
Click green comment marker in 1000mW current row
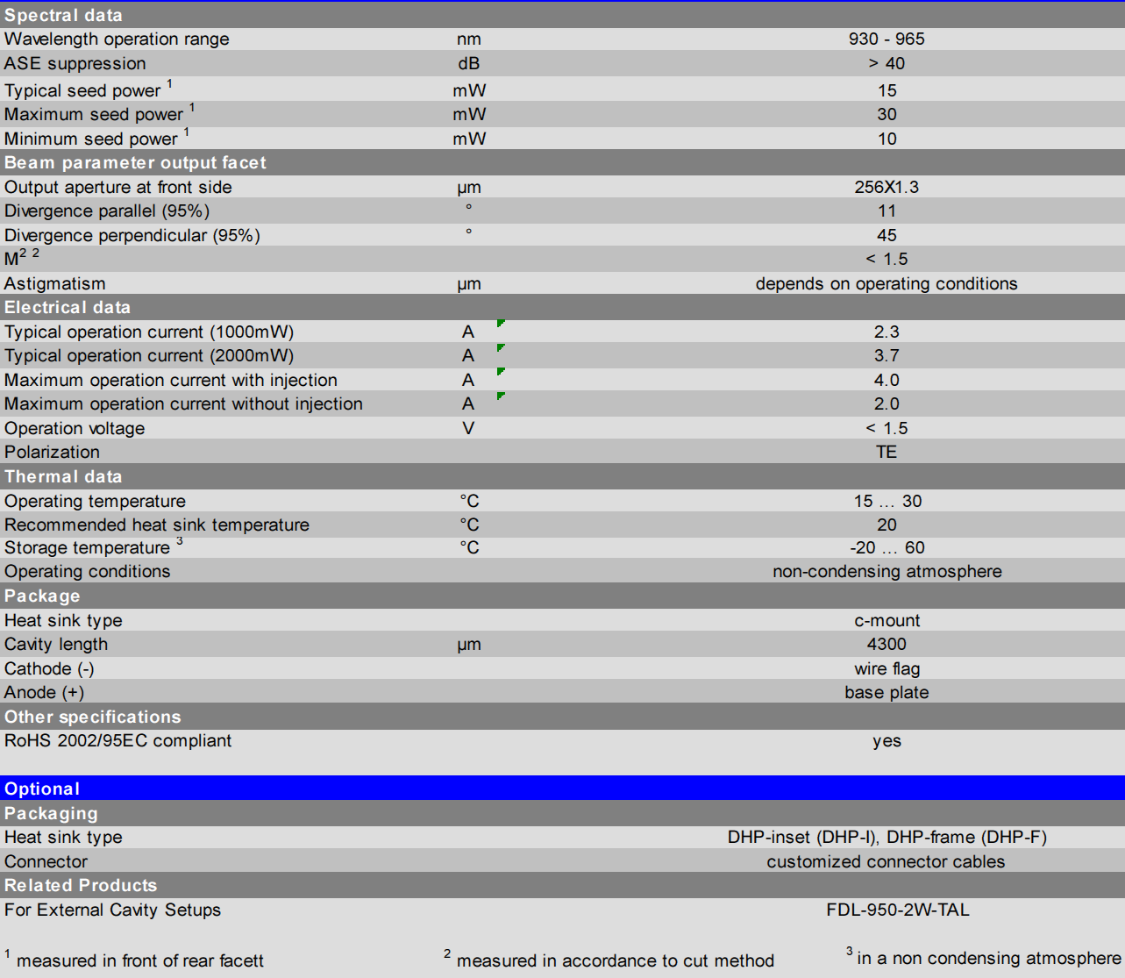(500, 323)
